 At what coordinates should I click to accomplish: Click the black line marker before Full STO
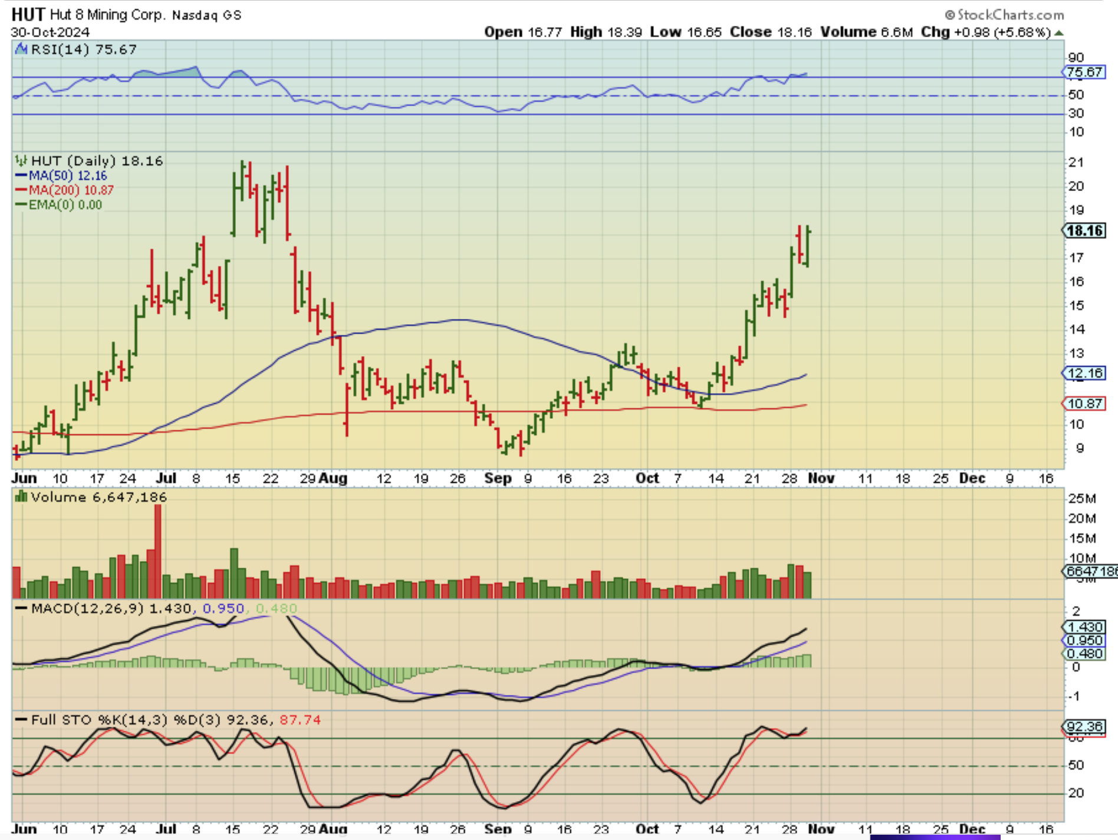point(21,720)
